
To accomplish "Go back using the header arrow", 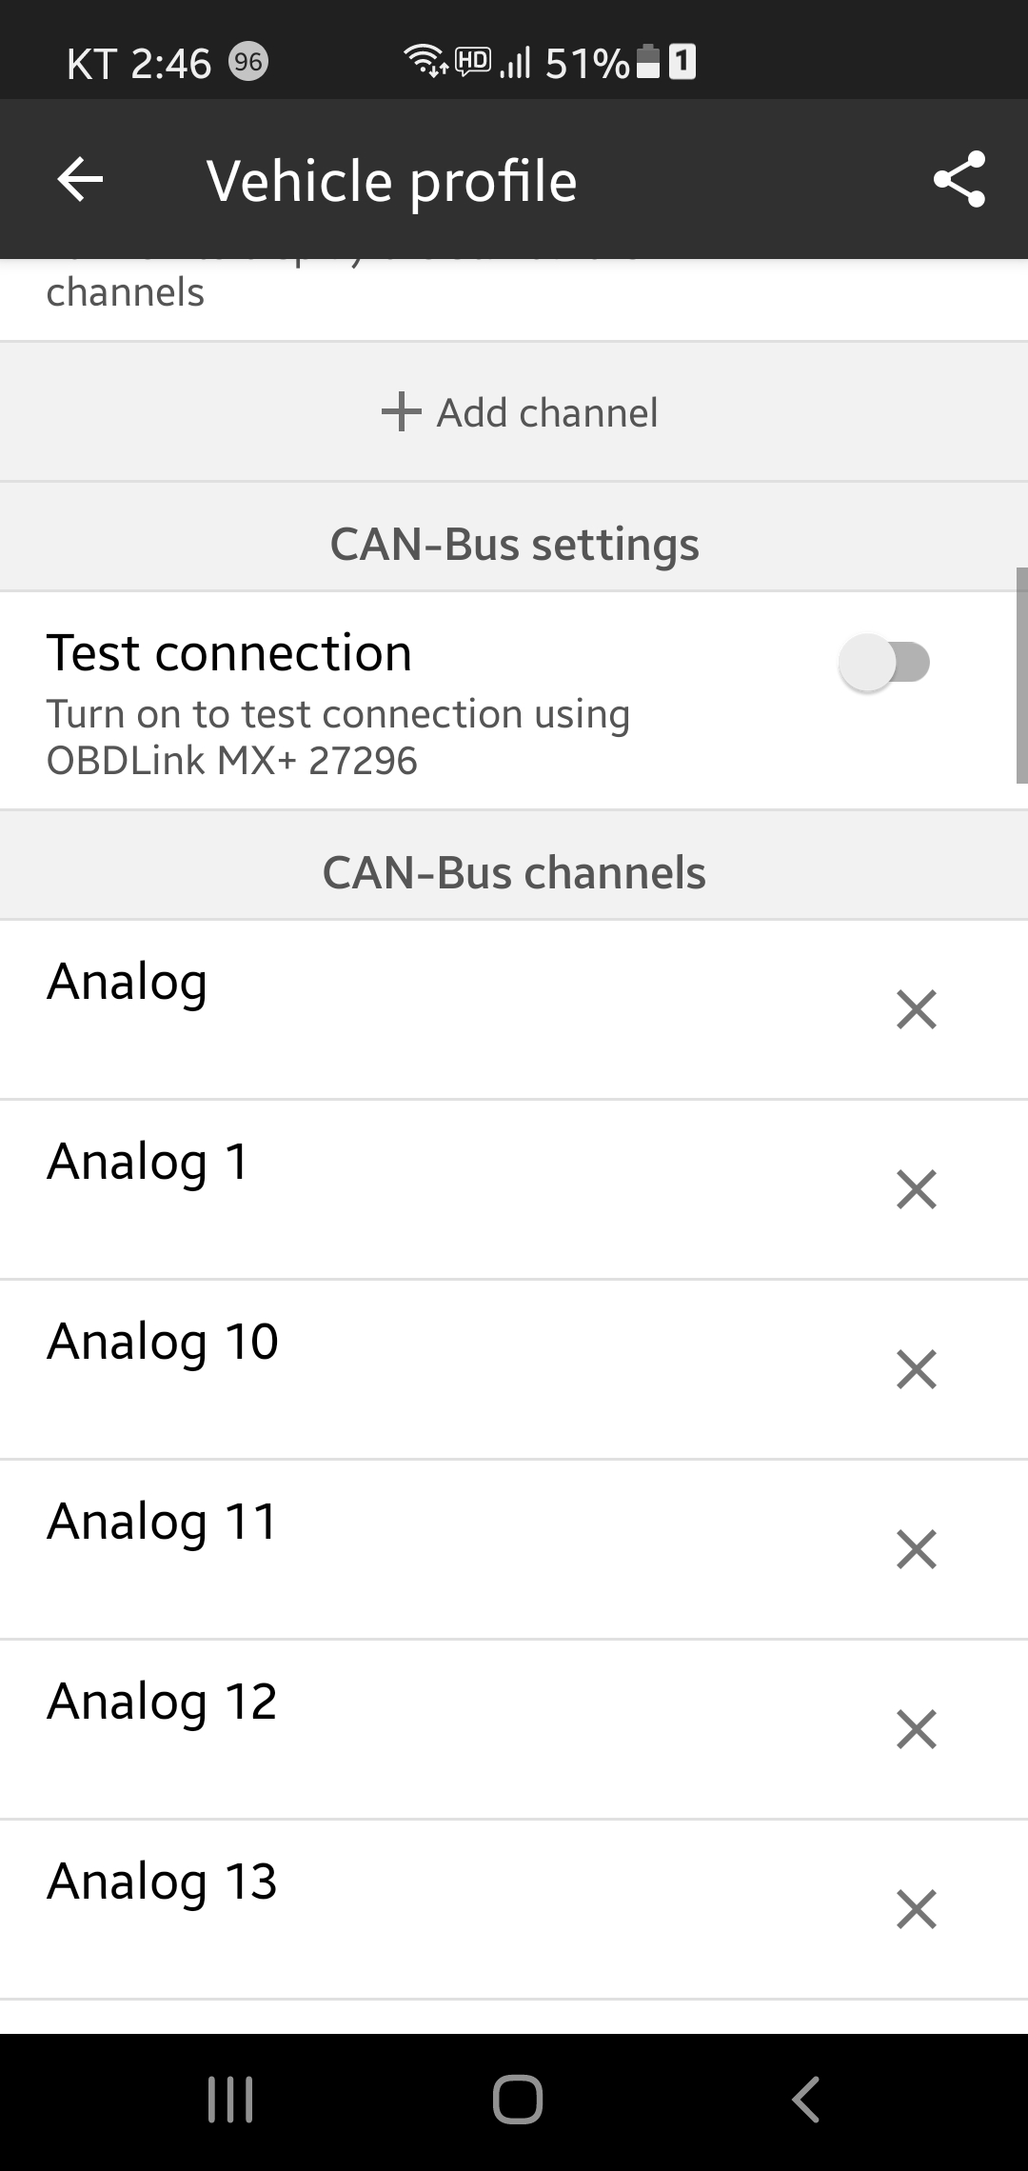I will click(x=80, y=179).
